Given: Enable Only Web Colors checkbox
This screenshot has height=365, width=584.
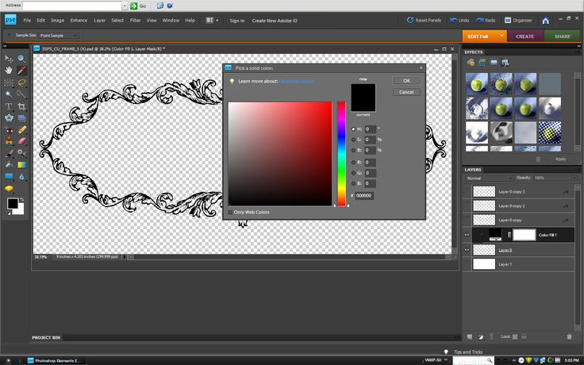Looking at the screenshot, I should tap(231, 212).
